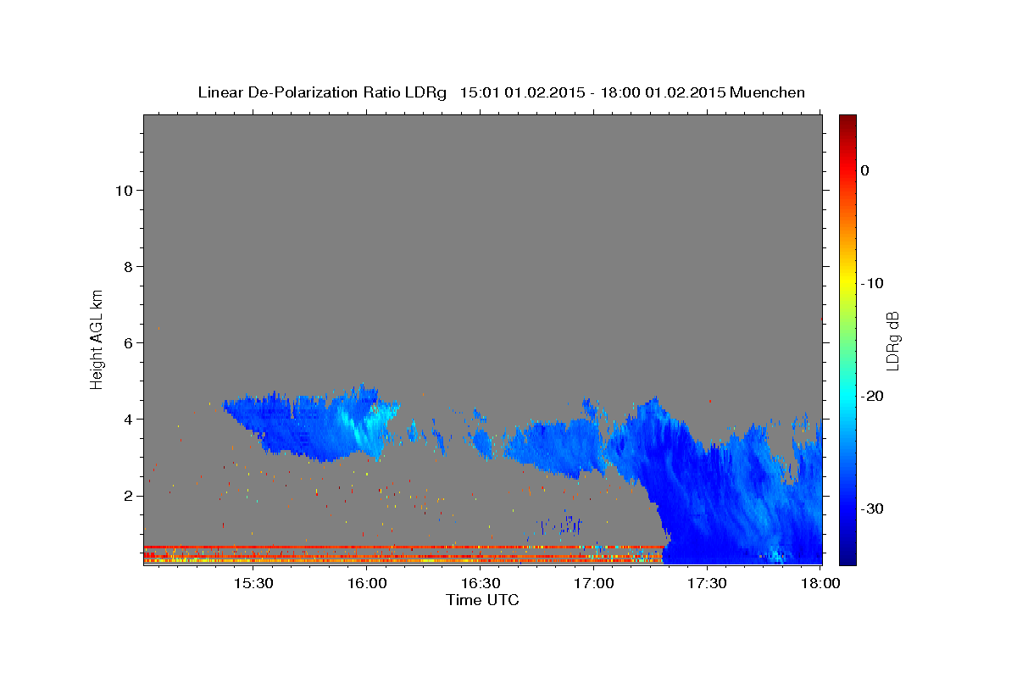The height and width of the screenshot is (678, 1017).
Task: Click the height tick label 10
Action: coord(124,191)
